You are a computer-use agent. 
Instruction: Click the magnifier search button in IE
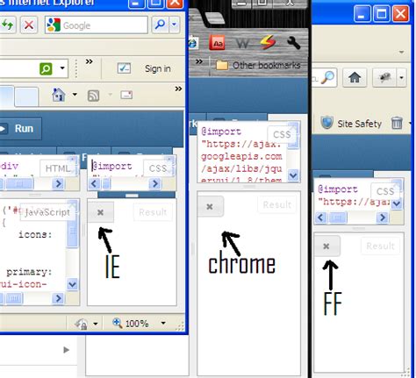pos(160,25)
